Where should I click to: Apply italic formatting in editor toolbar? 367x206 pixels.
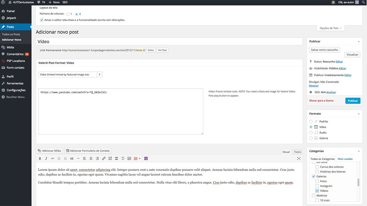(46, 159)
